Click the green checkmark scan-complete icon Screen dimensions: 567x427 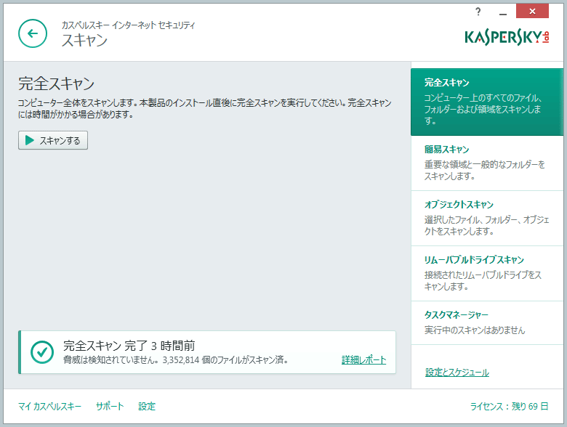coord(42,352)
